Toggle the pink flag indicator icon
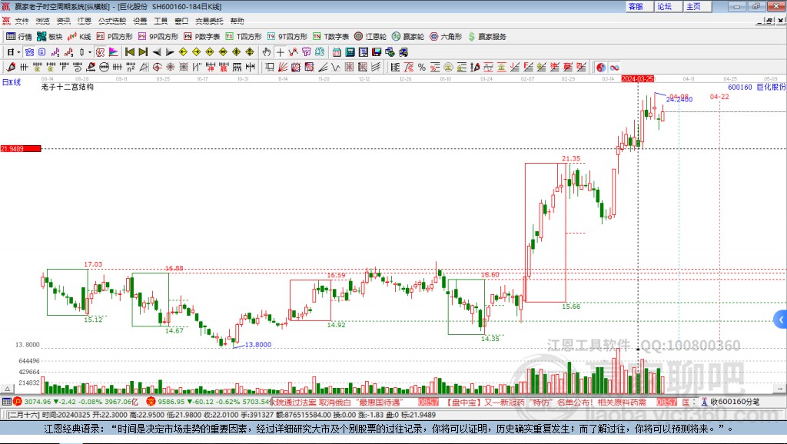 (x=114, y=52)
